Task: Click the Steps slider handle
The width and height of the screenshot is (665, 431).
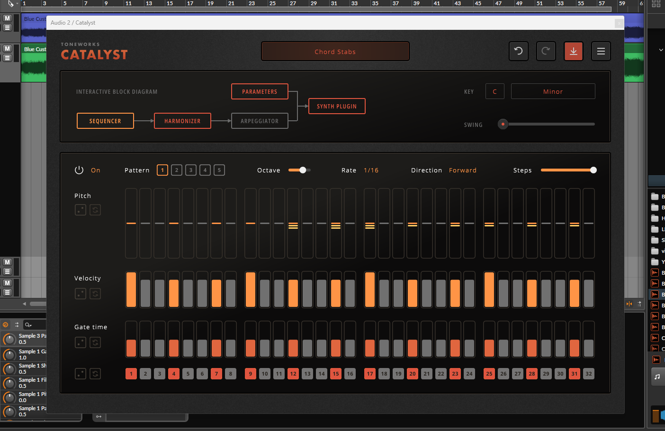Action: click(593, 170)
